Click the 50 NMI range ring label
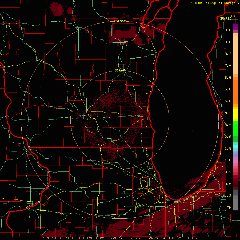Viewport: 240px width, 240px height. (120, 70)
